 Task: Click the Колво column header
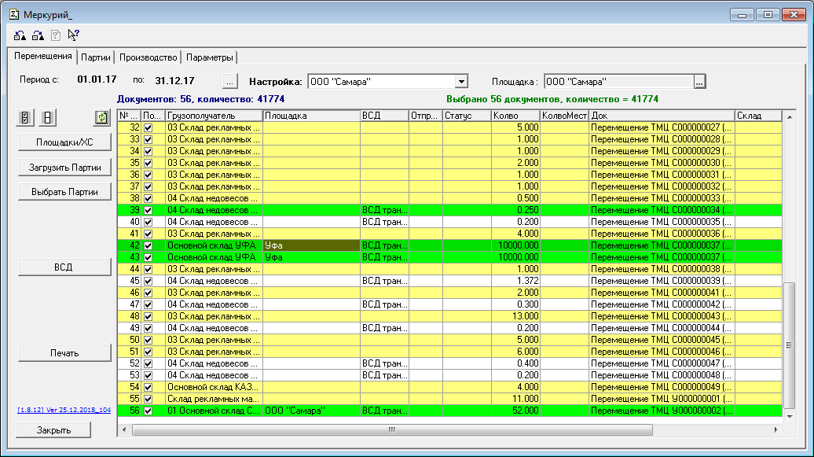click(x=515, y=116)
